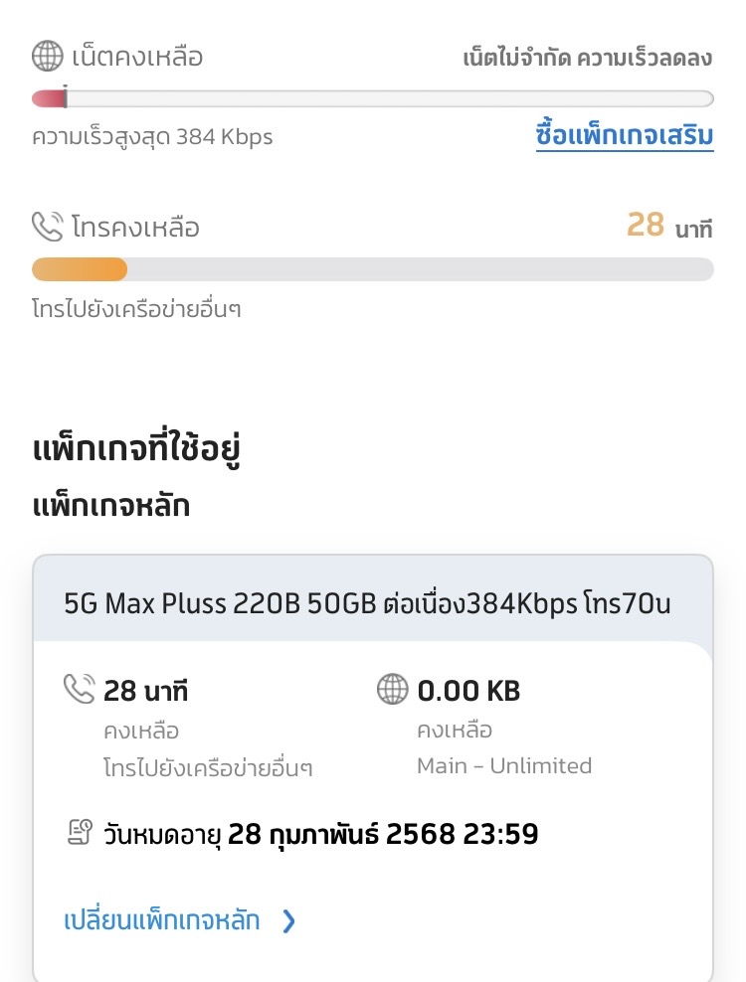
Task: Click the phone icon in the package card
Action: click(79, 689)
